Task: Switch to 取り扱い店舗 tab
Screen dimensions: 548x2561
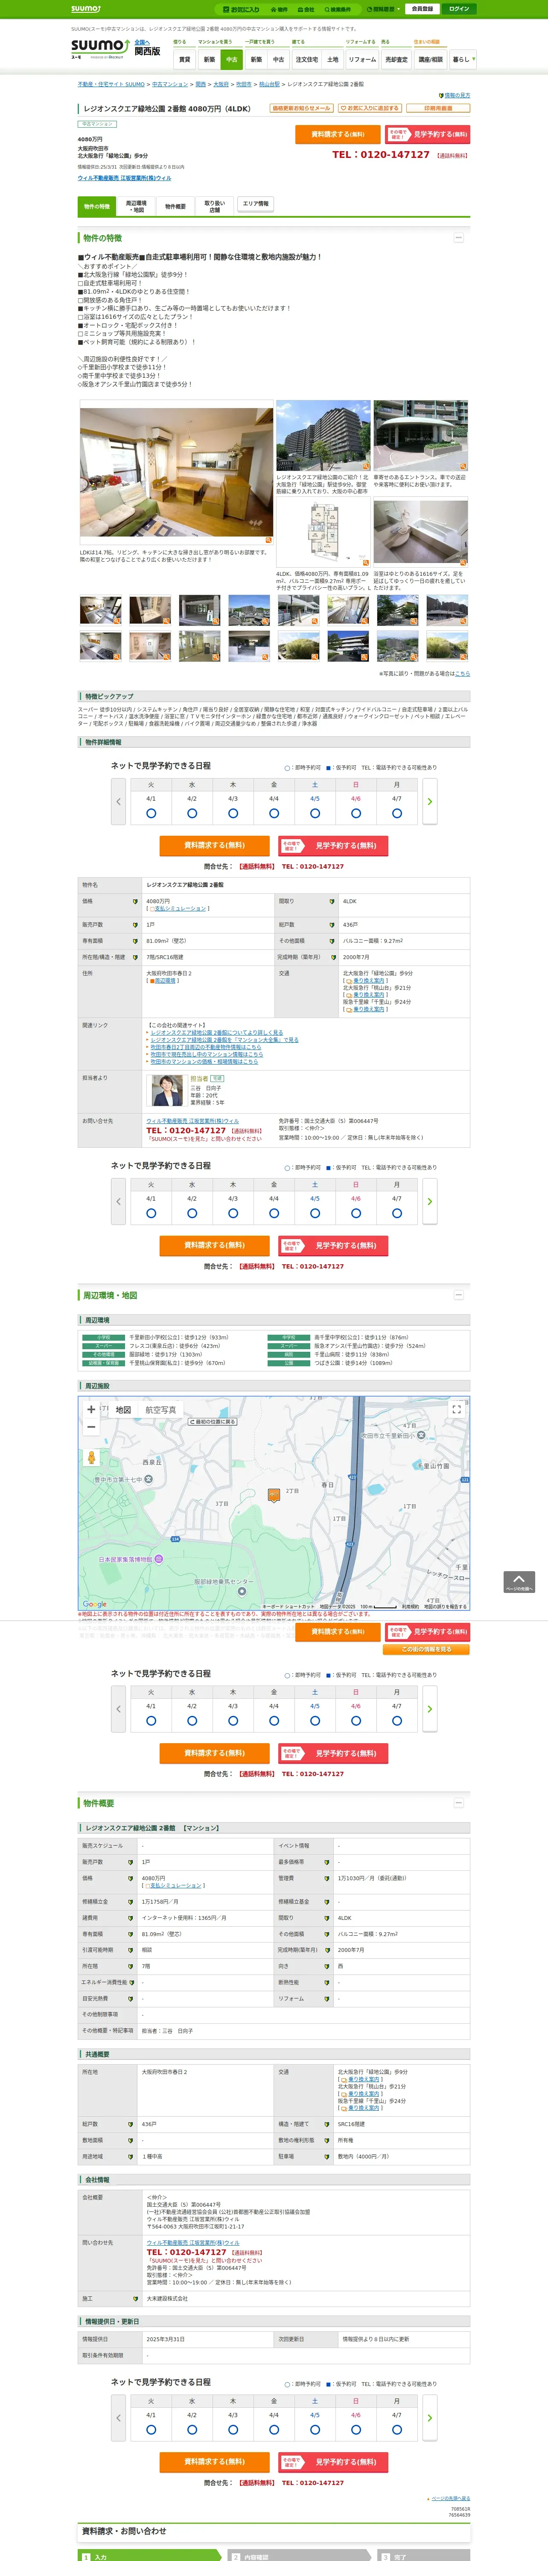Action: click(214, 206)
